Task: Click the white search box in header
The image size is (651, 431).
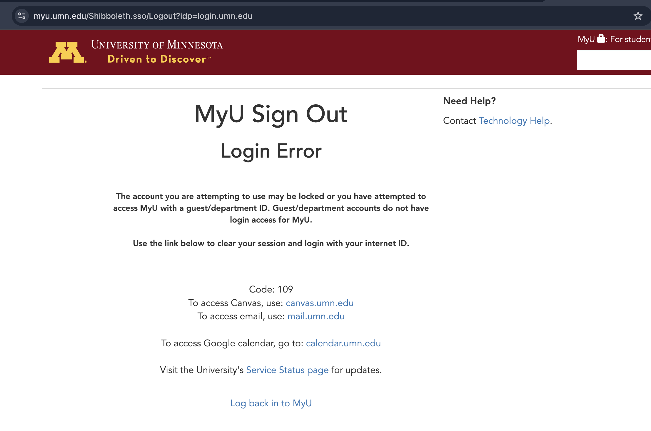Action: coord(614,60)
